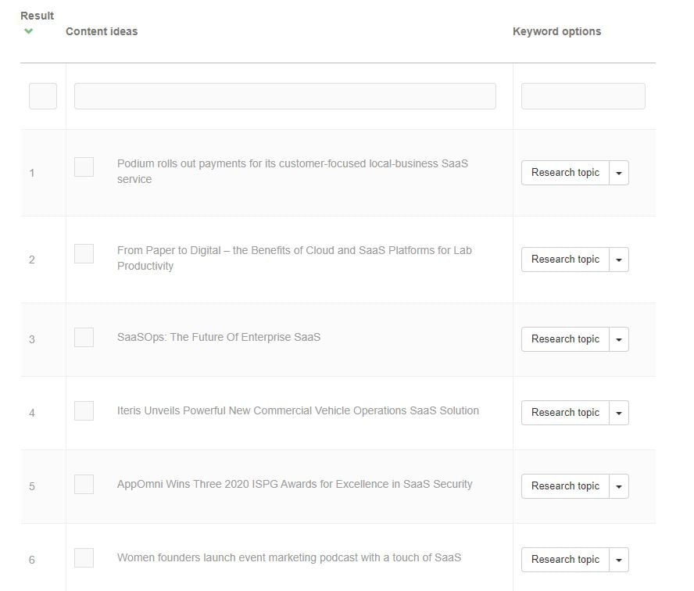Click 'SaaSOps: The Future Of Enterprise SaaS'

(x=219, y=338)
